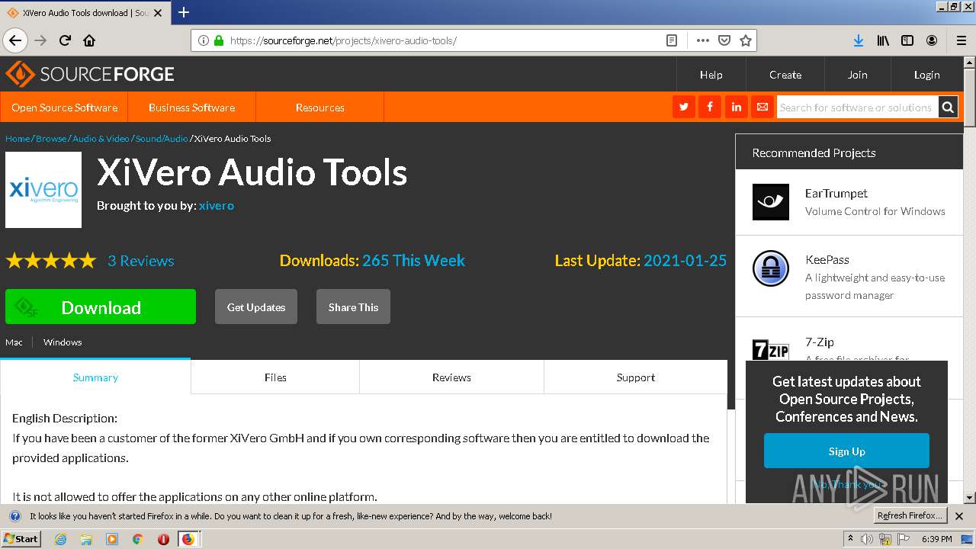
Task: Submit search with magnifier icon
Action: 948,107
